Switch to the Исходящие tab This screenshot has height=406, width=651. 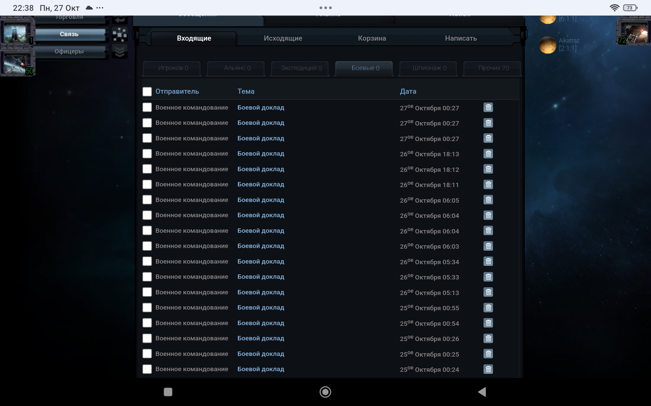tap(283, 38)
